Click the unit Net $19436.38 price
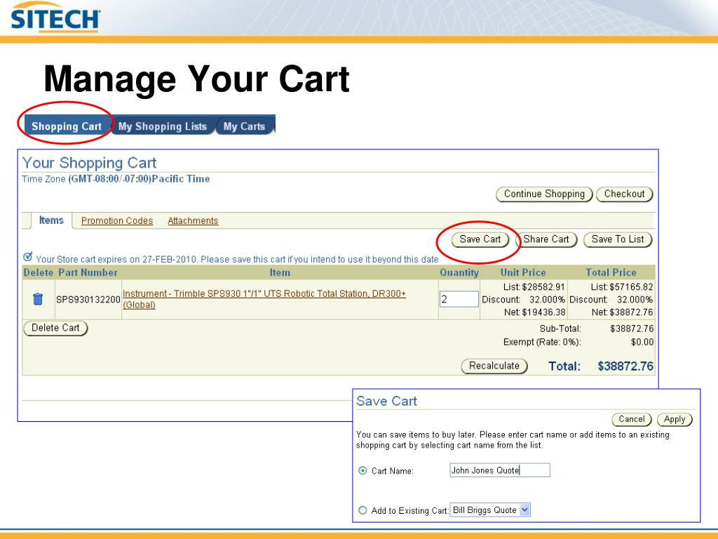The height and width of the screenshot is (539, 718). click(534, 312)
